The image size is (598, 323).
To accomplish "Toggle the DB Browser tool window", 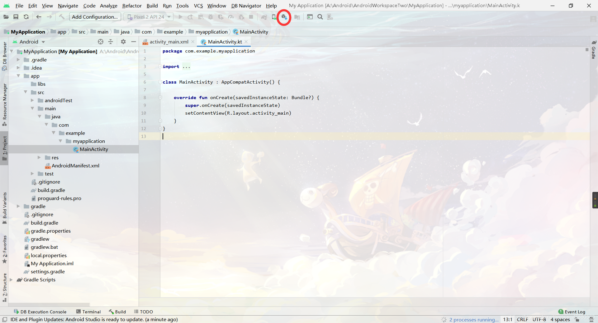I will (4, 56).
